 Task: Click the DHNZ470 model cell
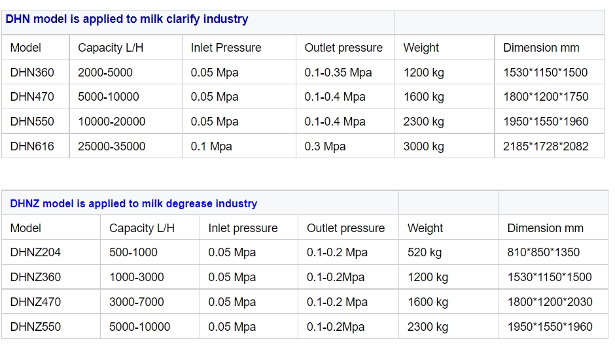pyautogui.click(x=35, y=302)
